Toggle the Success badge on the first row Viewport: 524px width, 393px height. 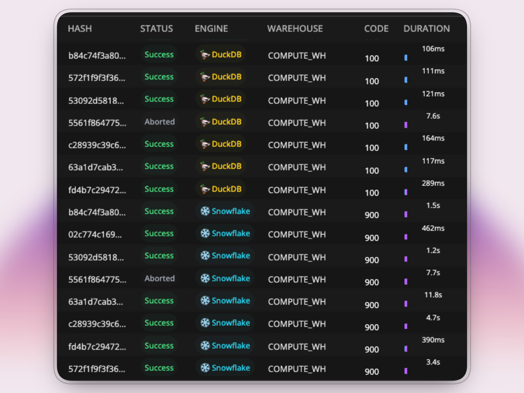click(x=159, y=54)
